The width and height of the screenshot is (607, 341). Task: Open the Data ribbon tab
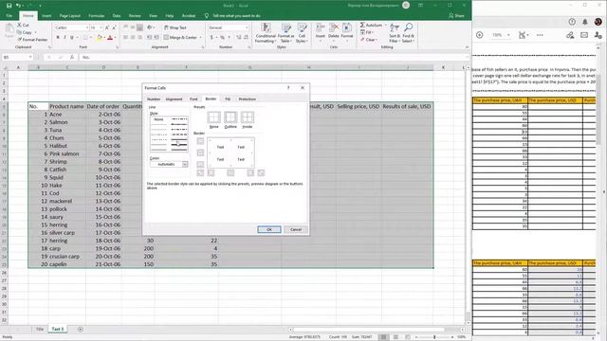[117, 16]
